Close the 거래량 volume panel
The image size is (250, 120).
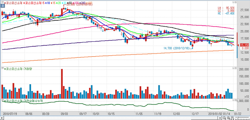click(235, 68)
